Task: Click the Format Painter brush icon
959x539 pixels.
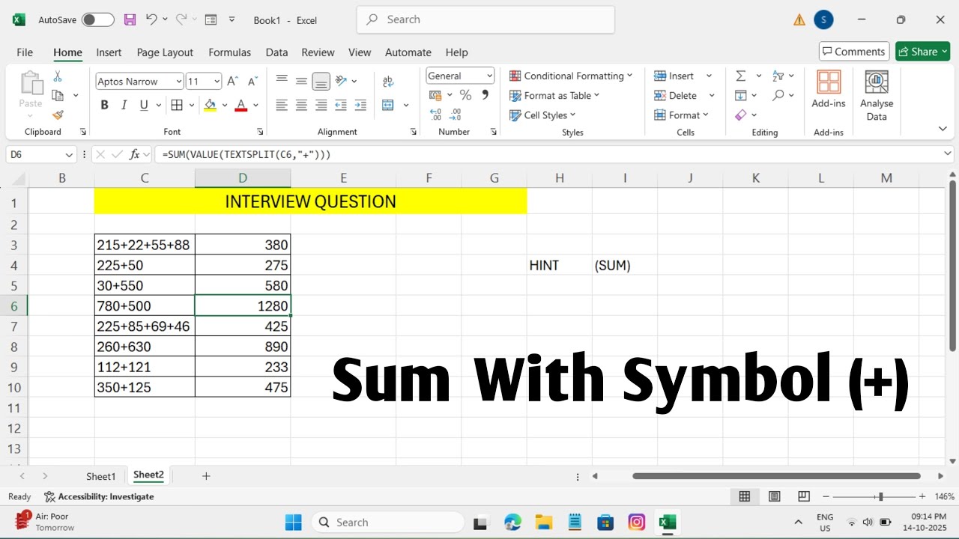Action: coord(58,115)
